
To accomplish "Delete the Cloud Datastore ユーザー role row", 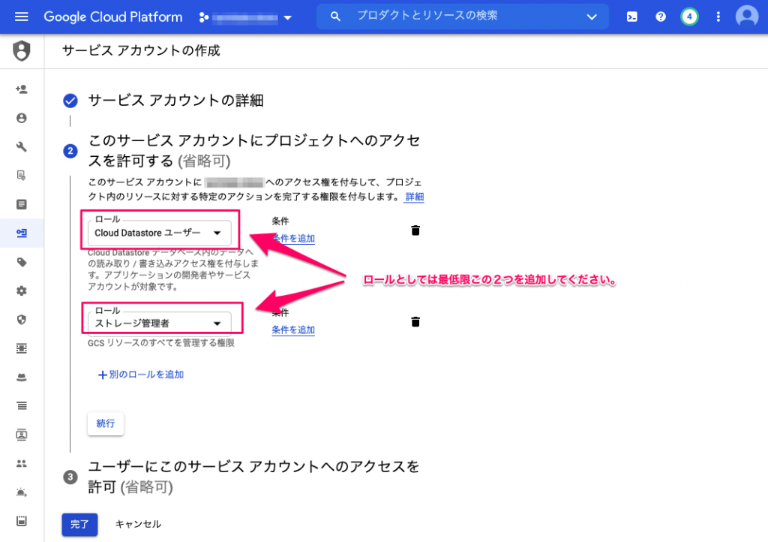I will point(415,230).
